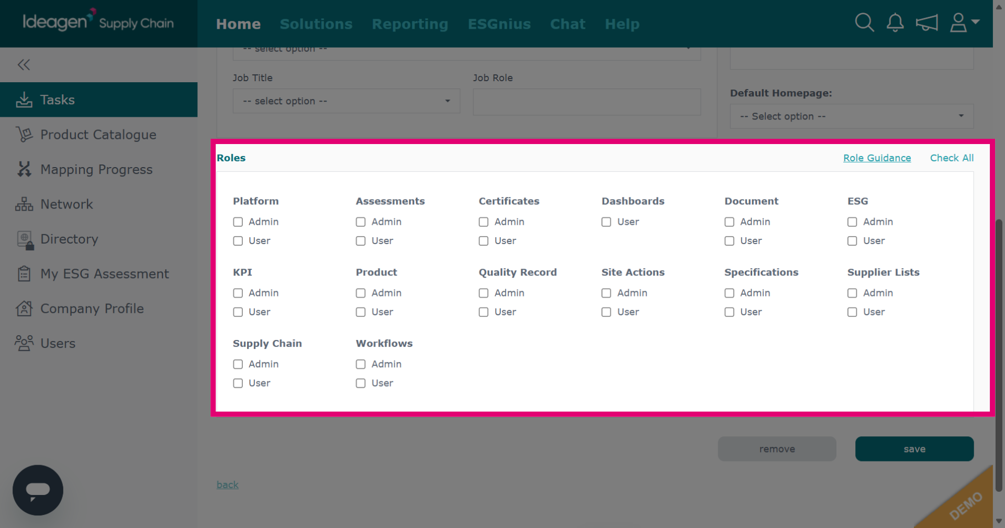This screenshot has width=1005, height=528.
Task: Enable Certificates User role
Action: [x=484, y=241]
